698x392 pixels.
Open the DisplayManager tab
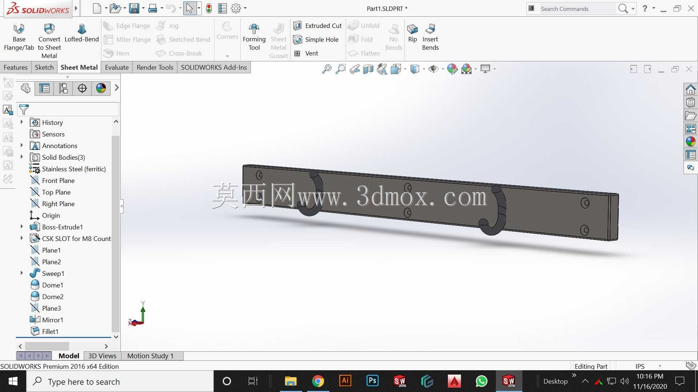[x=101, y=88]
